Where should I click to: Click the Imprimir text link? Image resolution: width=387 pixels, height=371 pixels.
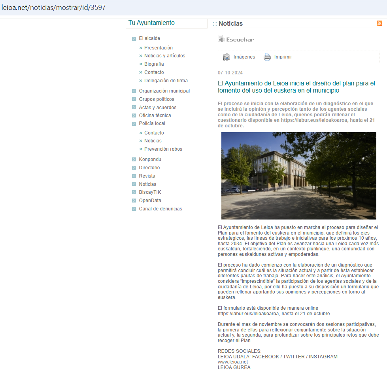click(x=283, y=57)
